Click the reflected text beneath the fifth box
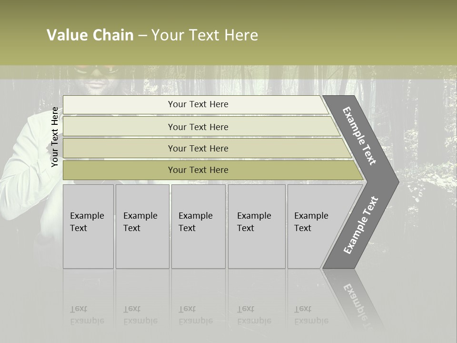 (311, 315)
